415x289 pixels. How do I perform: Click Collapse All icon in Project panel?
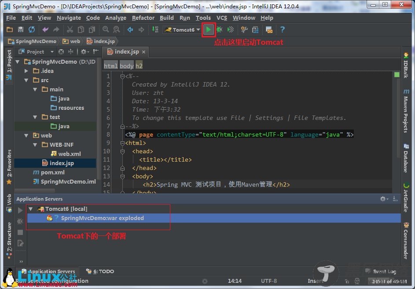(x=70, y=52)
